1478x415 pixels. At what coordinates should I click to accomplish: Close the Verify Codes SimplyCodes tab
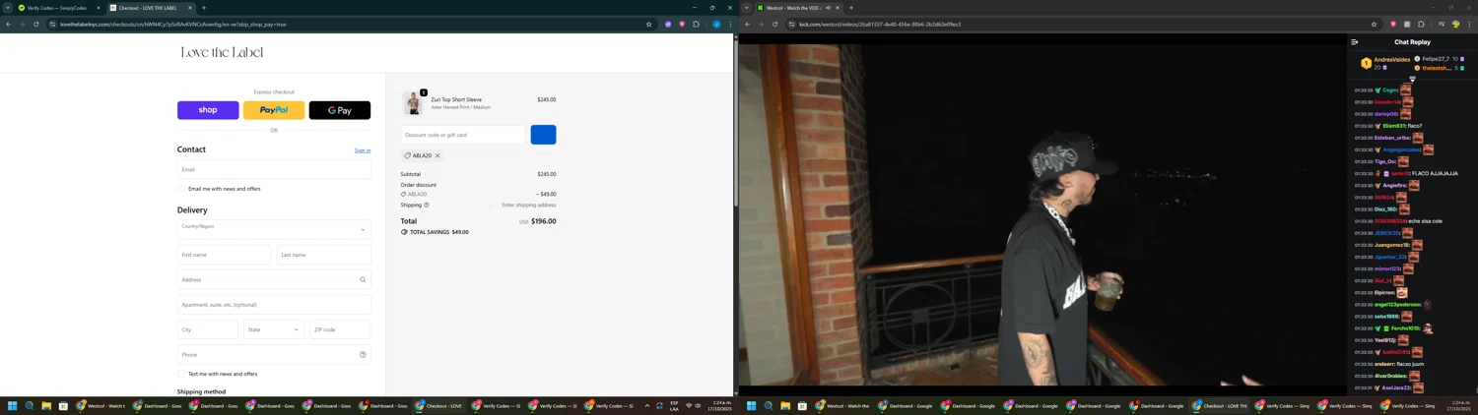point(98,8)
